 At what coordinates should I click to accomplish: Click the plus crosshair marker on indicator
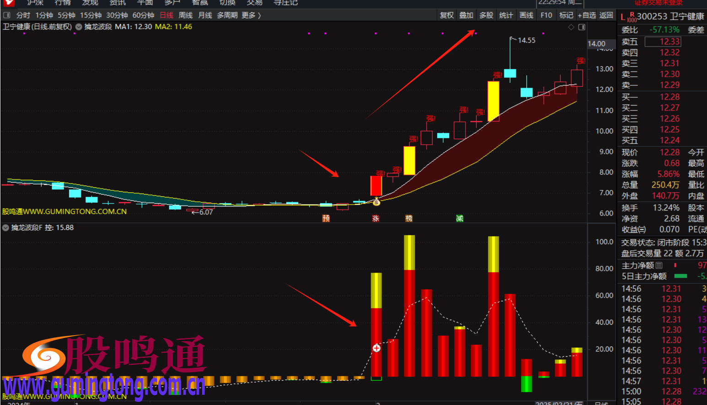376,348
